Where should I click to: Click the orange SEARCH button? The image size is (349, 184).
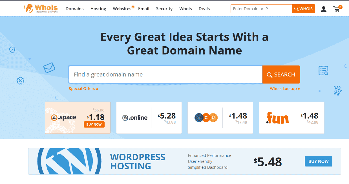(x=281, y=75)
